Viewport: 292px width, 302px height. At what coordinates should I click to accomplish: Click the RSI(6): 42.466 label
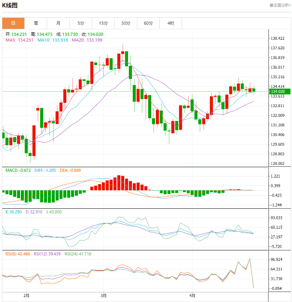pos(18,254)
